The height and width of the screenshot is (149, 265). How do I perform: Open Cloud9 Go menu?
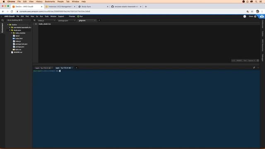(x=37, y=17)
